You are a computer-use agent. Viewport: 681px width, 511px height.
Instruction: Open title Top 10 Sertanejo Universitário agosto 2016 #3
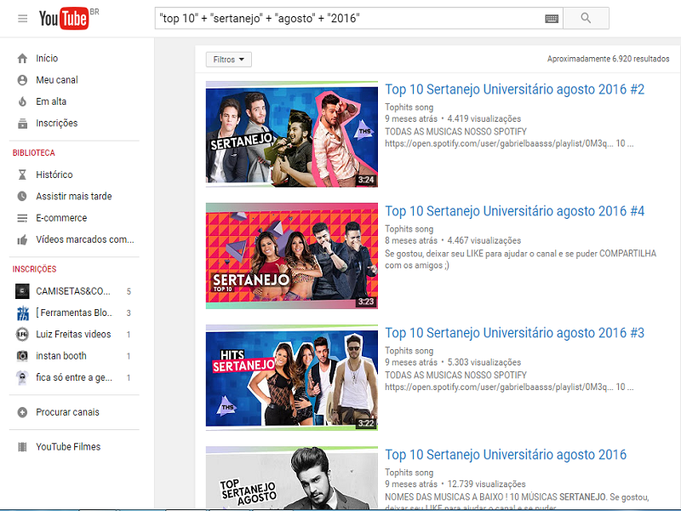(515, 332)
